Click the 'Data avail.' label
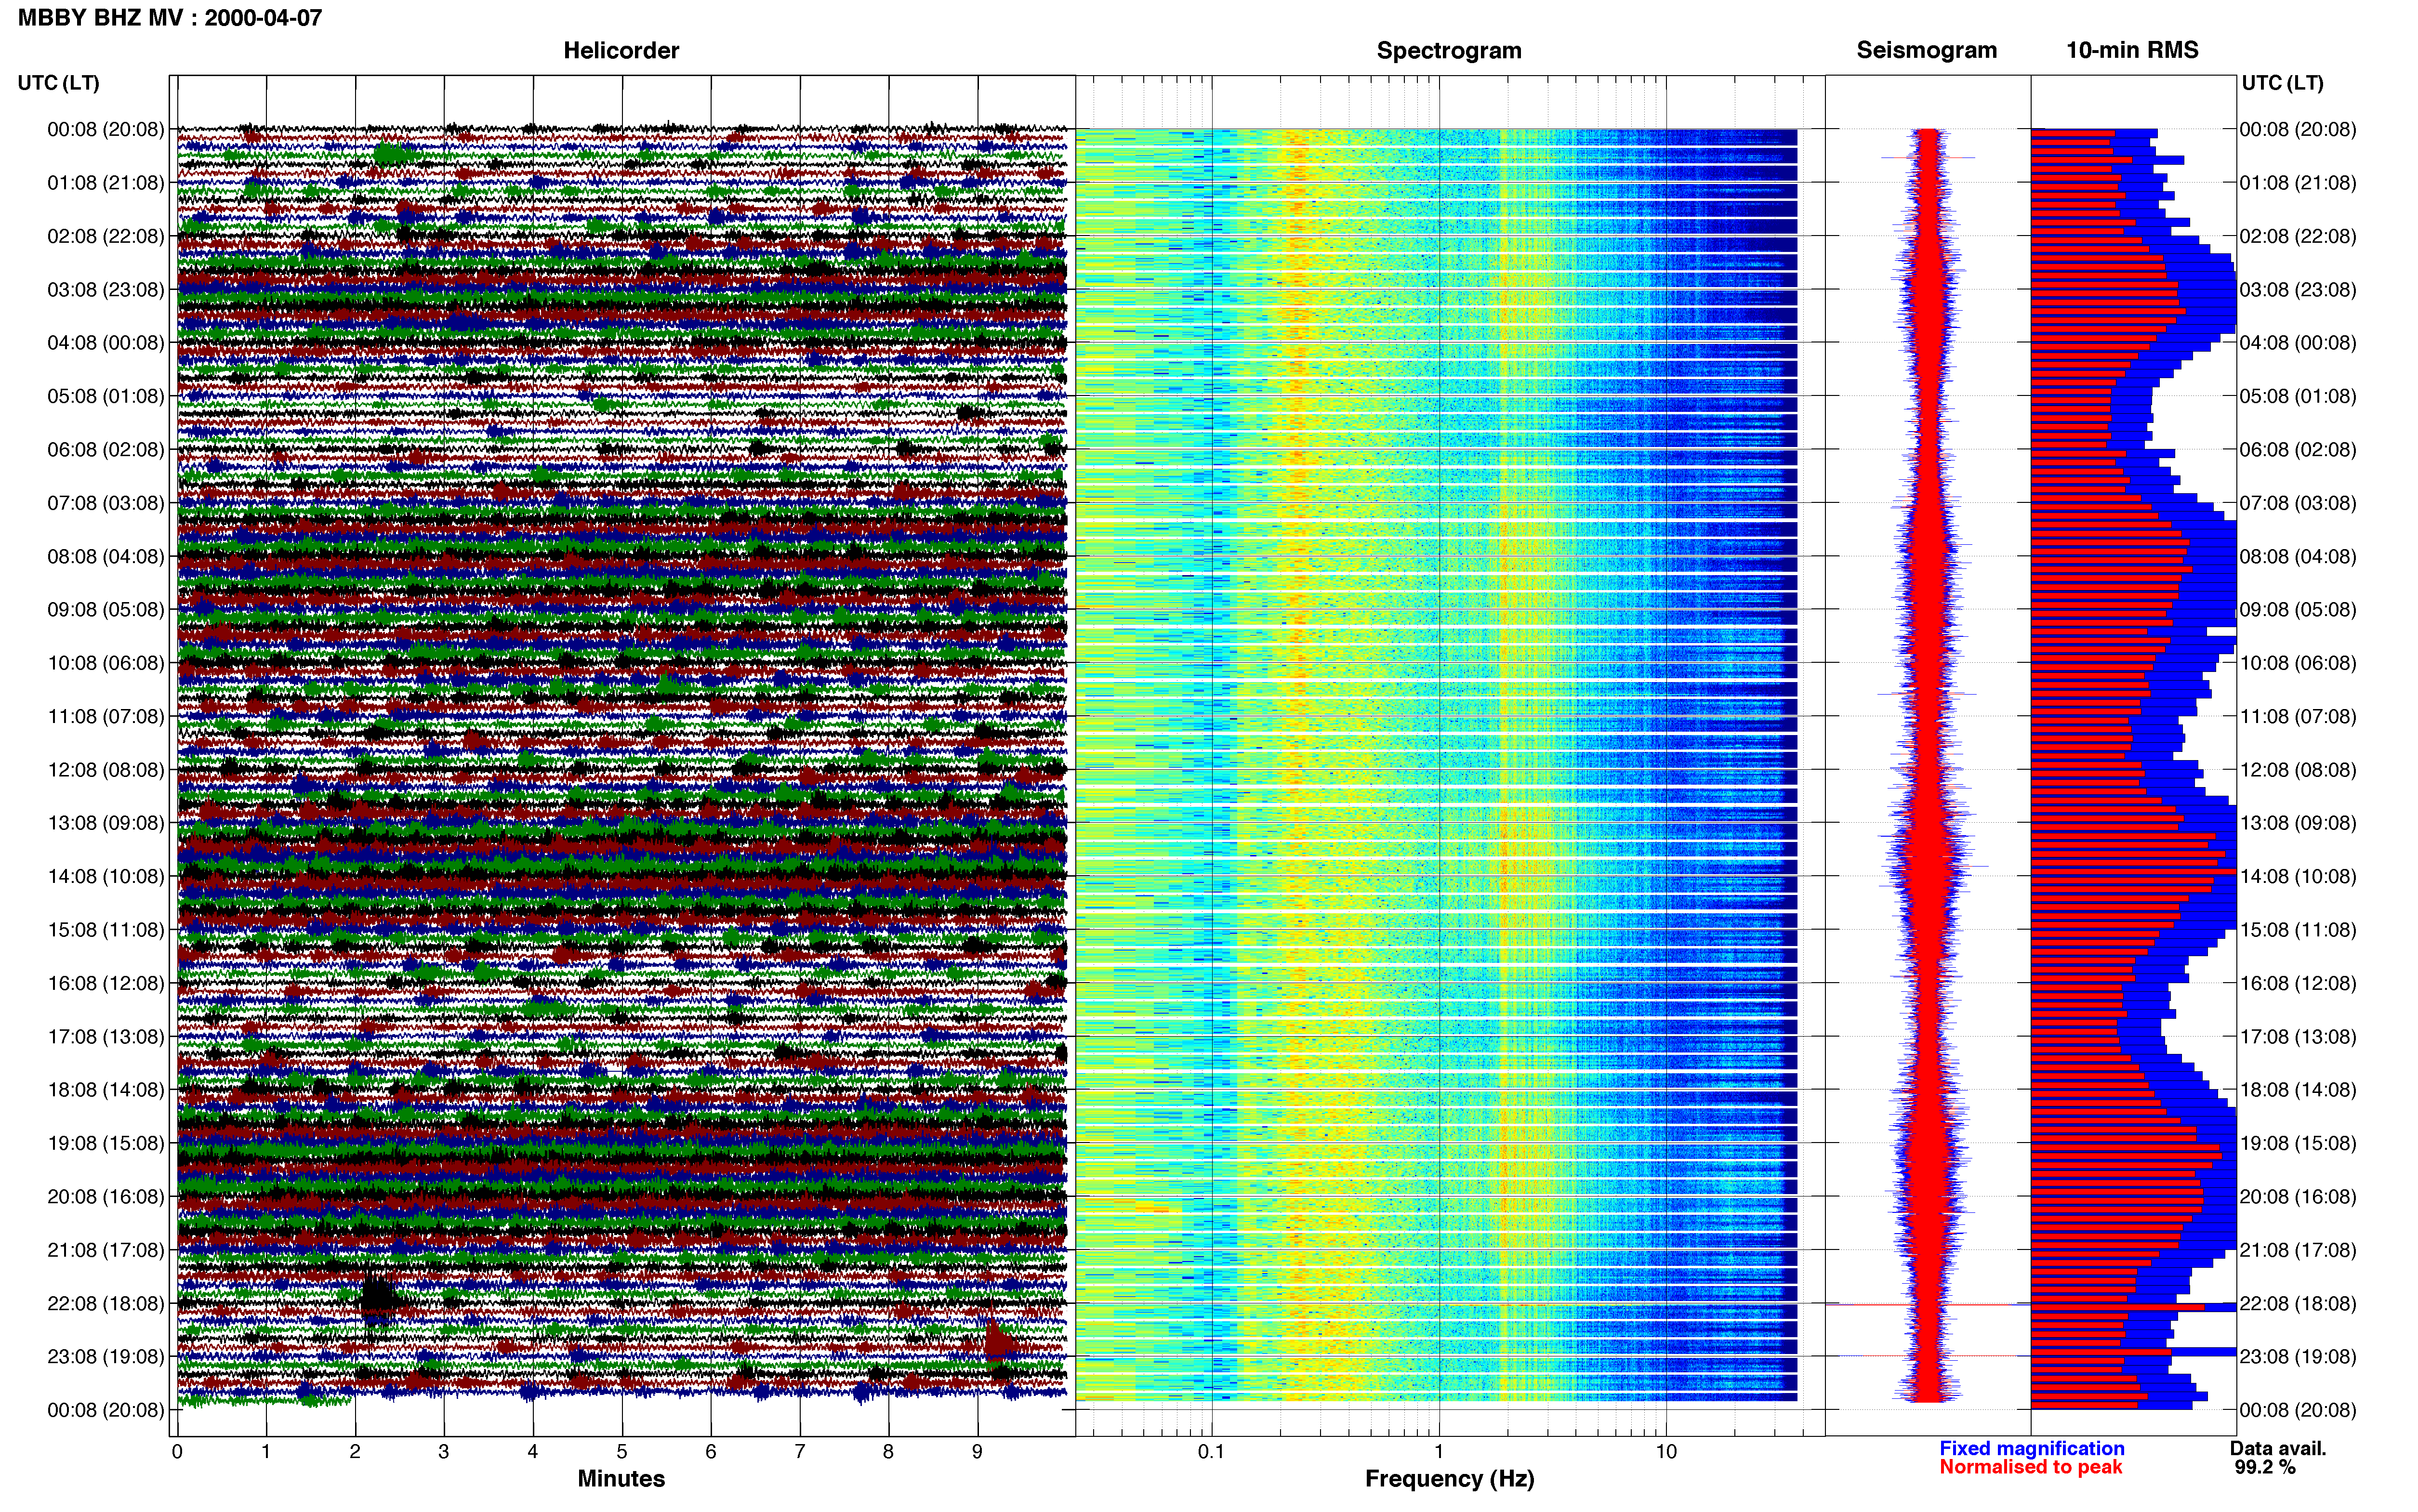This screenshot has width=2418, height=1512. pyautogui.click(x=2278, y=1448)
